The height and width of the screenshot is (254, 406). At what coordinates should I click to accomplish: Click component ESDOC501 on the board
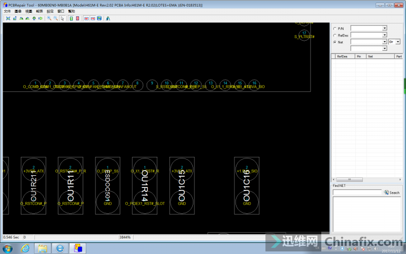pyautogui.click(x=108, y=185)
